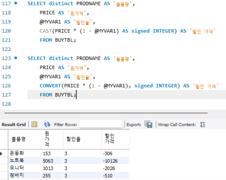
Task: Click the price cell 153
Action: [52, 153]
